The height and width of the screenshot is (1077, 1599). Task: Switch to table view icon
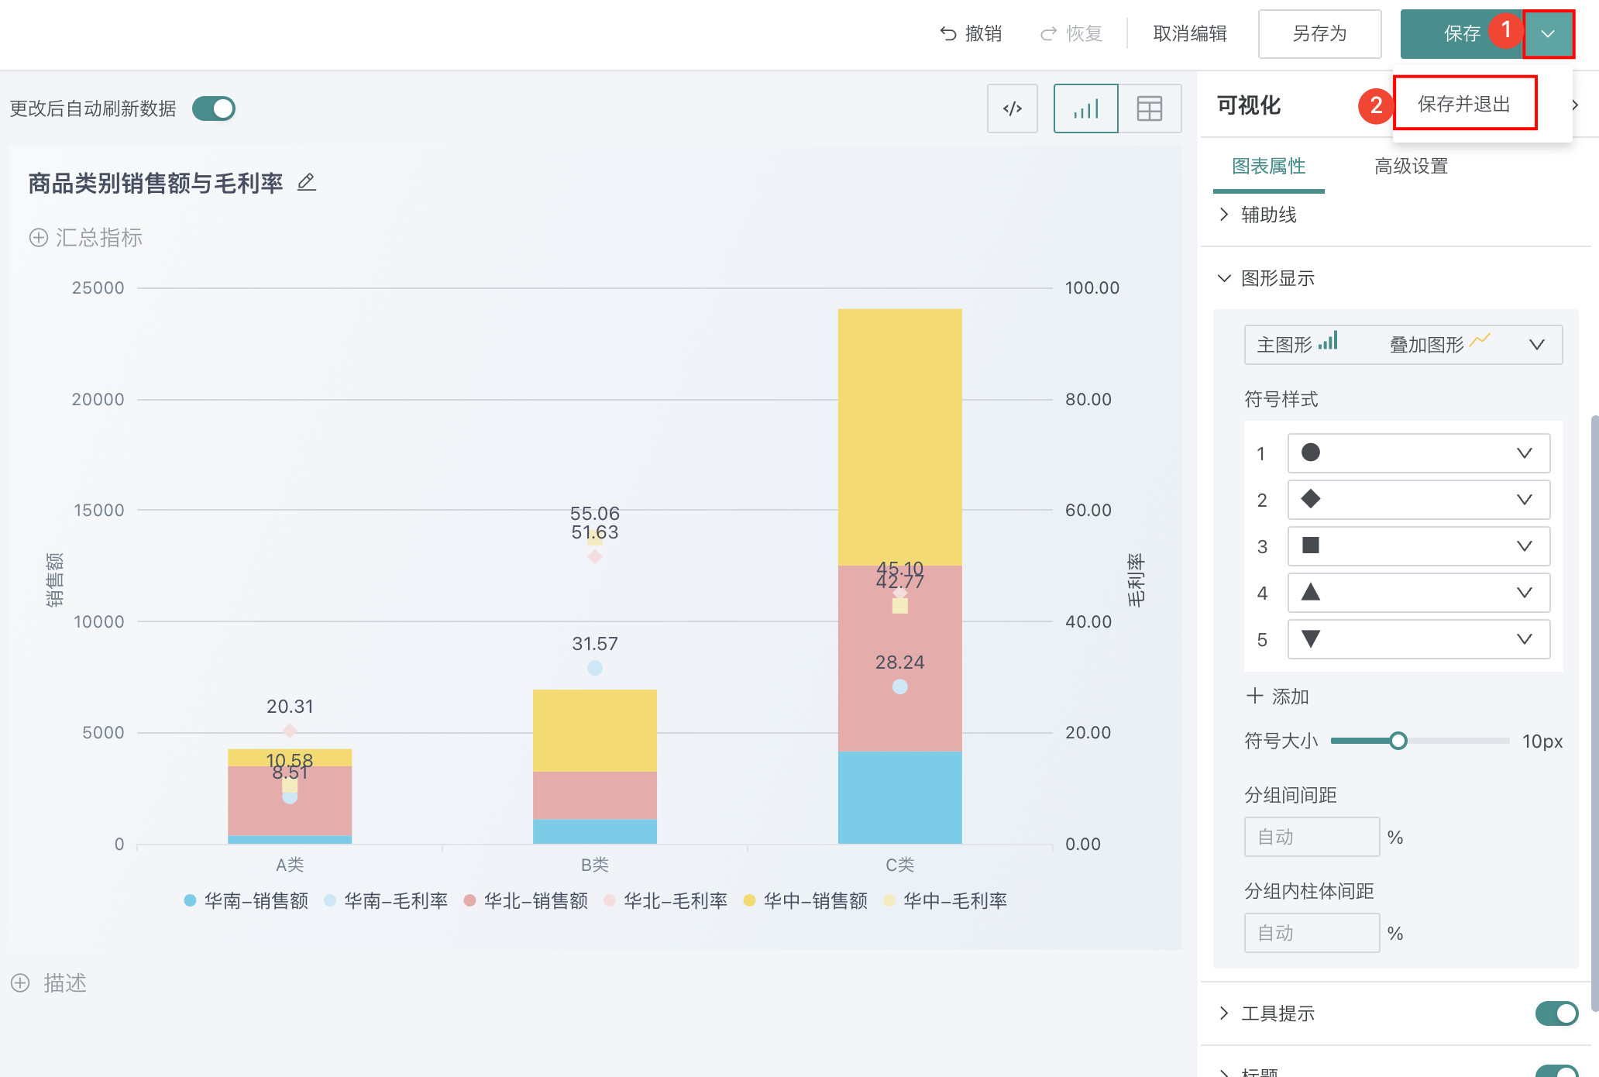(x=1149, y=108)
